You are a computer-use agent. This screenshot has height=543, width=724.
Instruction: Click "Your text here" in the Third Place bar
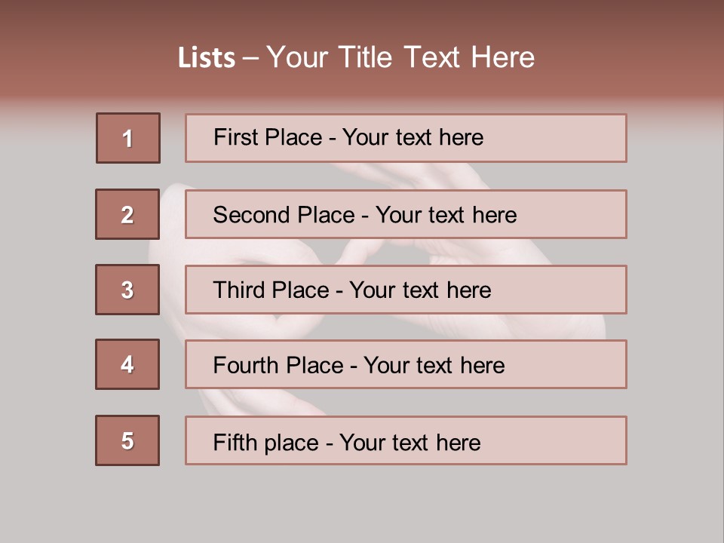click(x=421, y=290)
